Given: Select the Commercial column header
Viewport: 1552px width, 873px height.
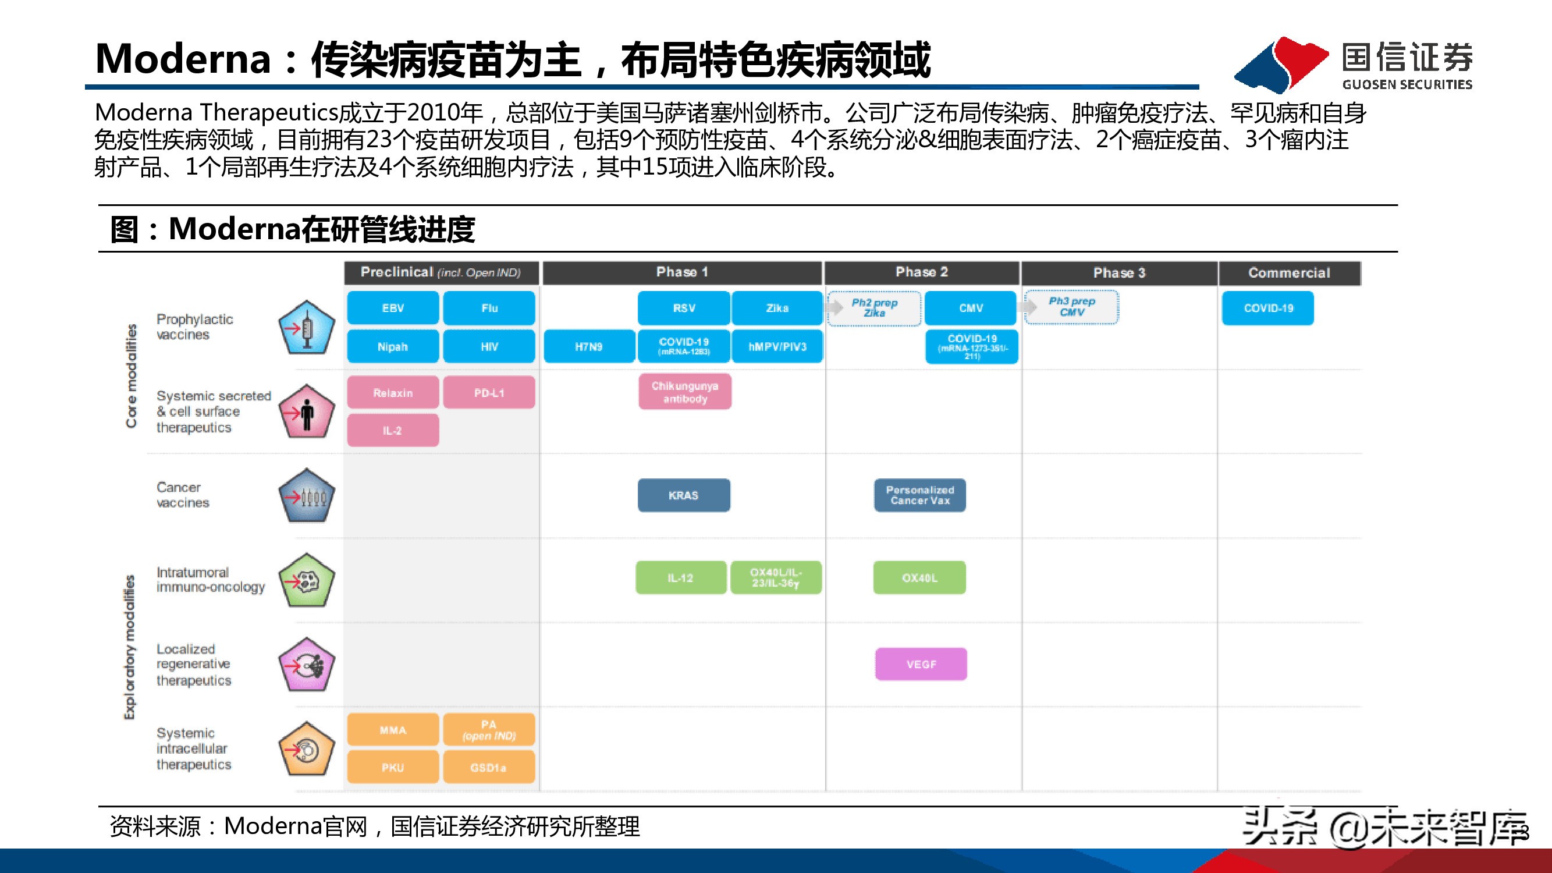Looking at the screenshot, I should click(1290, 273).
